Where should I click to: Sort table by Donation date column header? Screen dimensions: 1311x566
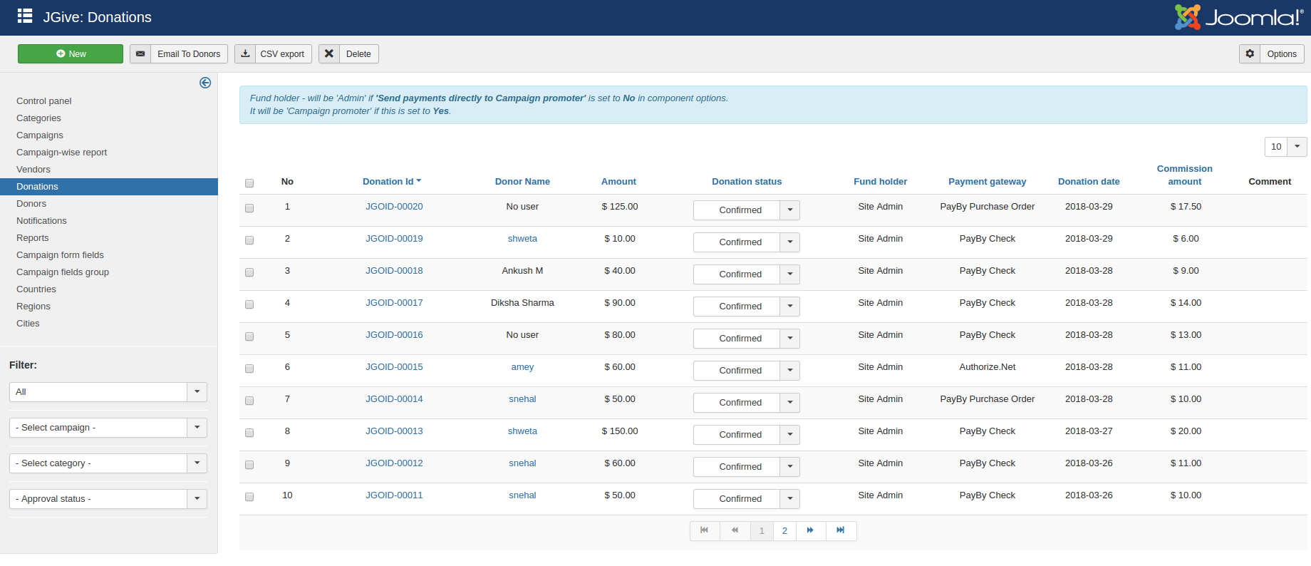point(1088,182)
